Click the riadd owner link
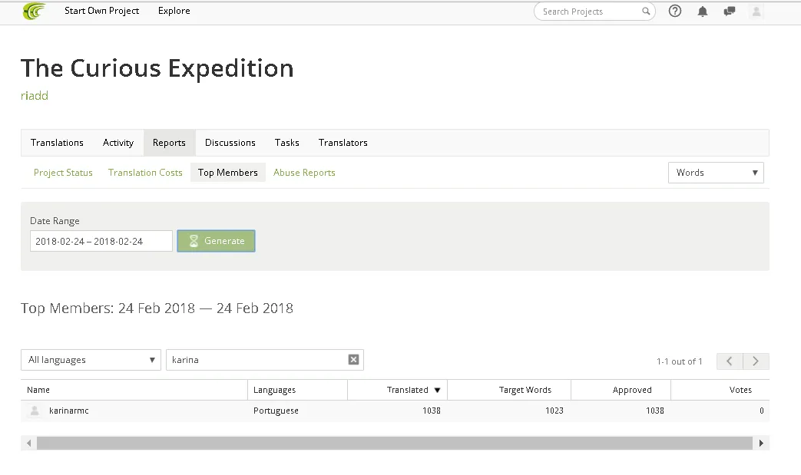This screenshot has height=475, width=801. [35, 95]
